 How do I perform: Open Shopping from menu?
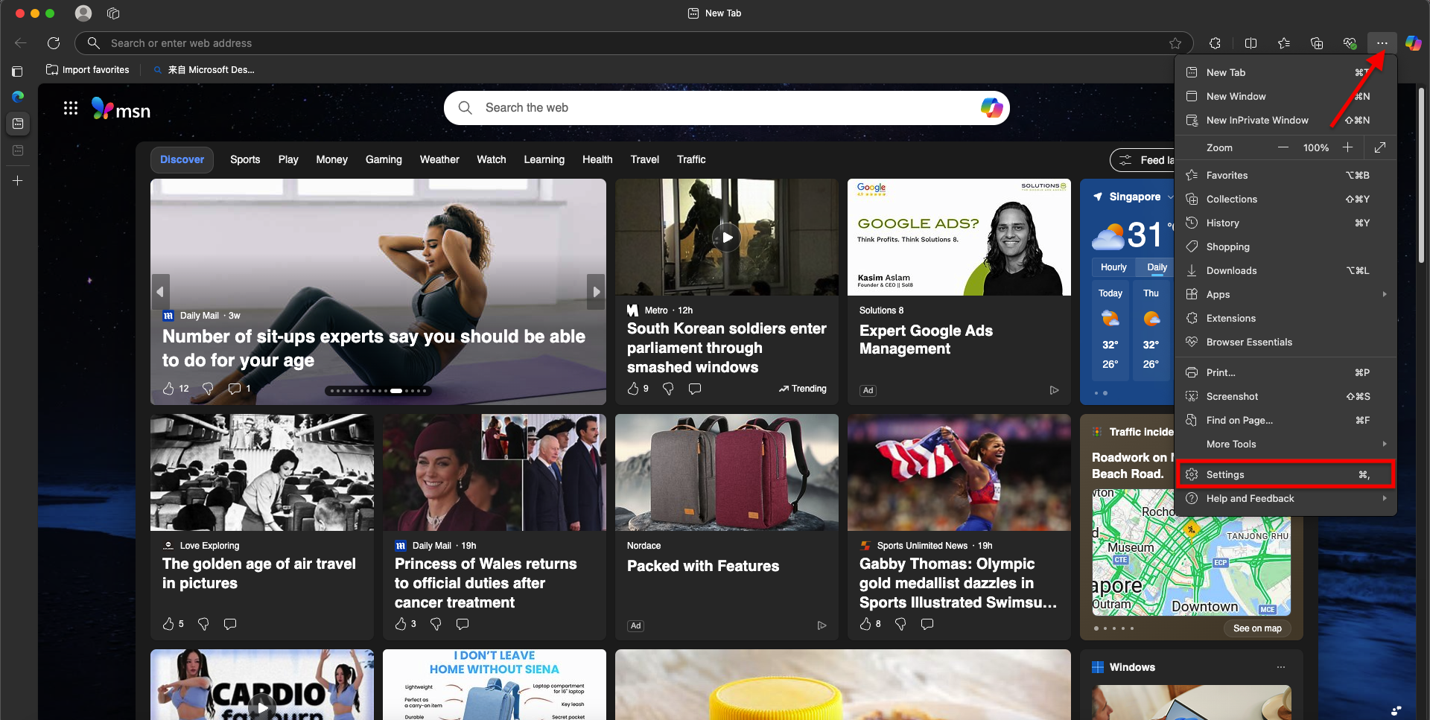[1286, 246]
